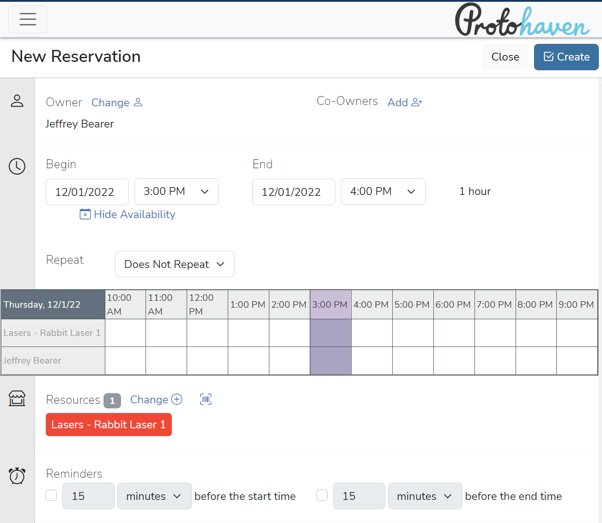Click the barcode scanner icon
The image size is (602, 523).
pyautogui.click(x=206, y=399)
